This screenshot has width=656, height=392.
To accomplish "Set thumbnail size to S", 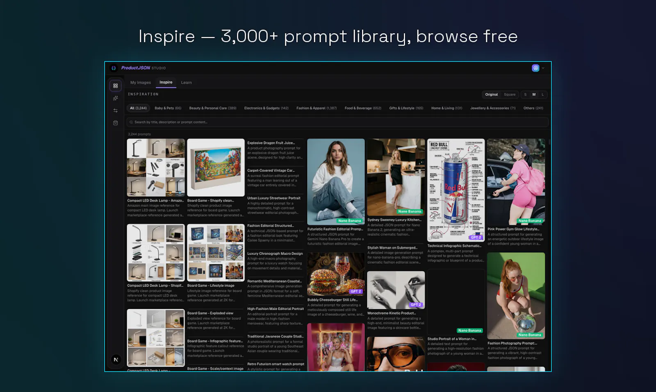I will [525, 95].
